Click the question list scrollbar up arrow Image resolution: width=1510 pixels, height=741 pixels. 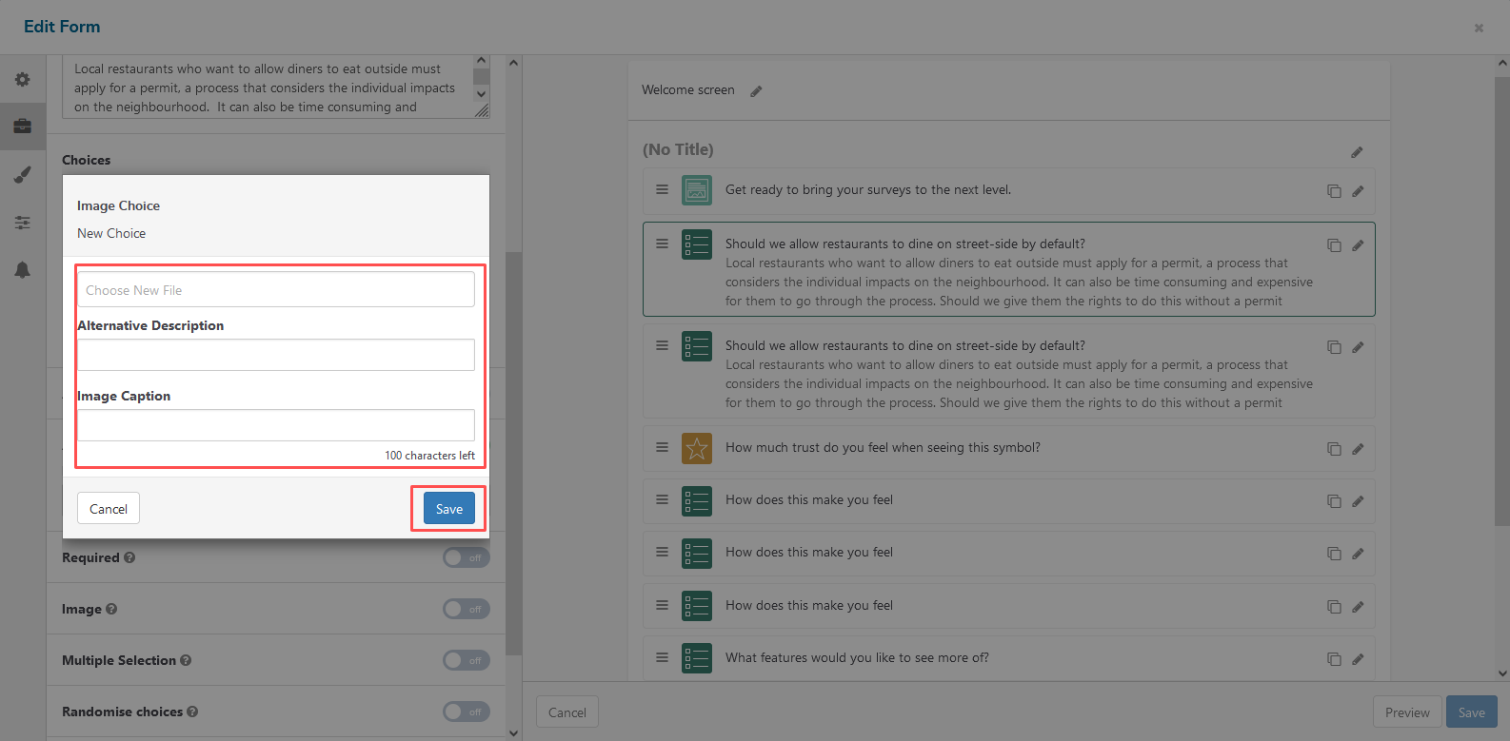1502,63
